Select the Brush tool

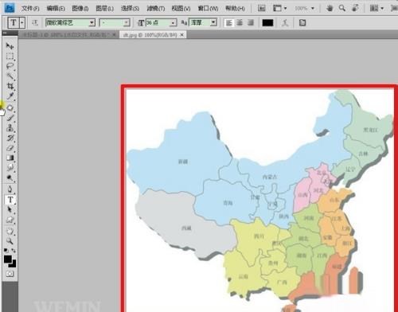10,118
